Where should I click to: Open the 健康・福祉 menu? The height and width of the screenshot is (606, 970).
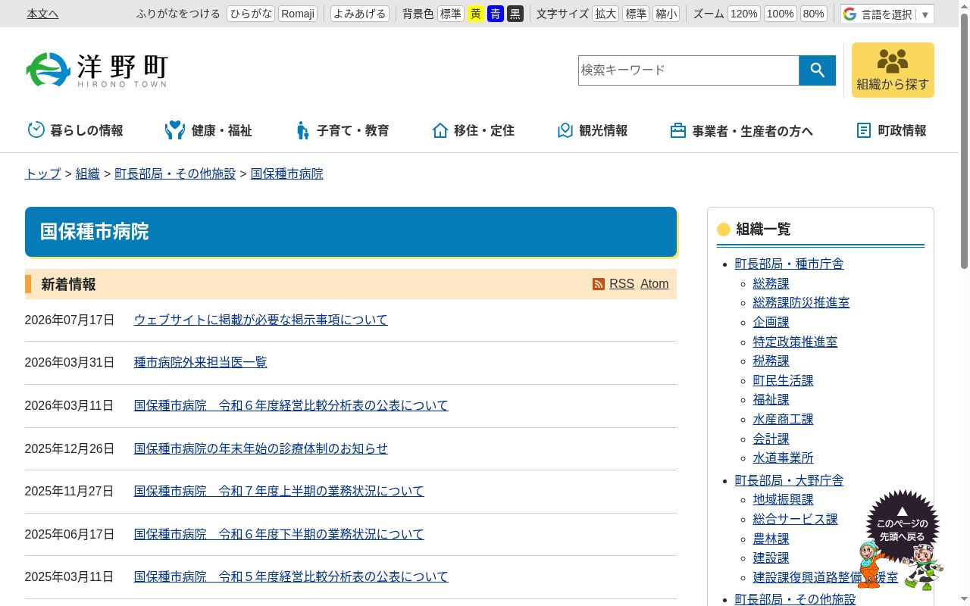click(208, 130)
